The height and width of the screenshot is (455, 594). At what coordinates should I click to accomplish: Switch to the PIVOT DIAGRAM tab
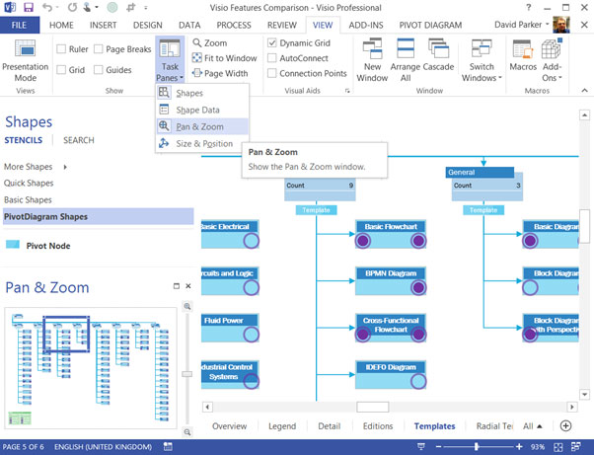coord(430,25)
